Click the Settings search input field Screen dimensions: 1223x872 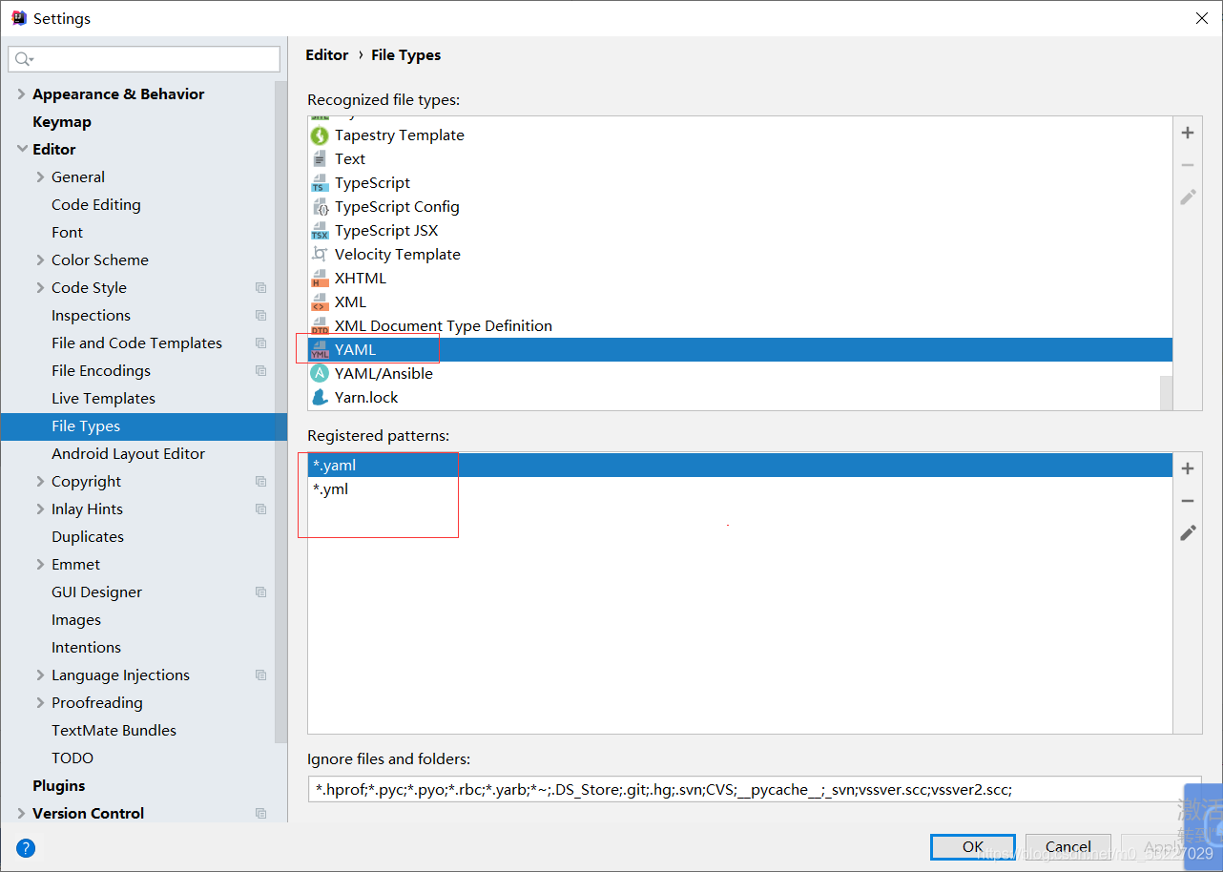[145, 59]
